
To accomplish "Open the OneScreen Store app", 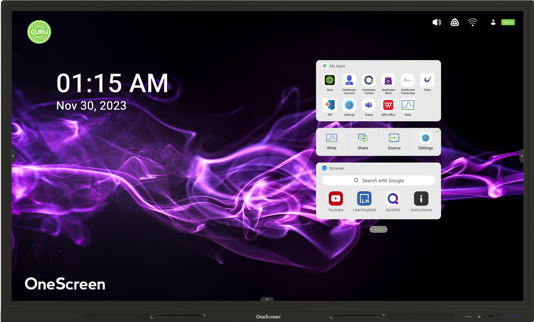I will point(388,80).
